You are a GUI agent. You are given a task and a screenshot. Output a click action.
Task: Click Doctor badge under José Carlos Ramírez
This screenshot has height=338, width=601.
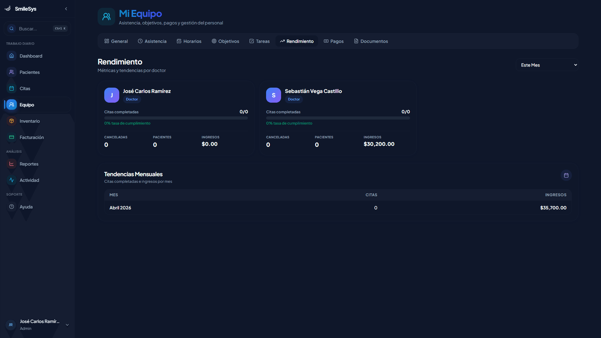pyautogui.click(x=132, y=99)
